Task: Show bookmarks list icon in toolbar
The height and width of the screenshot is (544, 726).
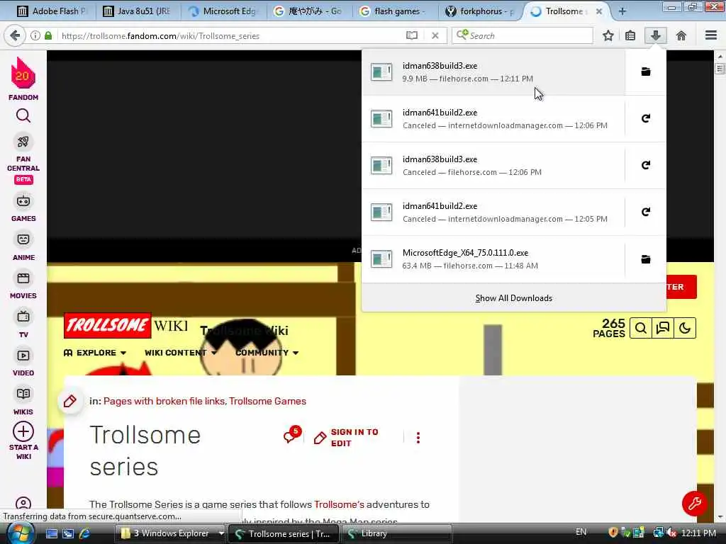Action: point(630,35)
